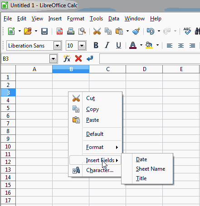Accept cell input with blue arrow
Viewport: 200px width, 206px height.
90,58
